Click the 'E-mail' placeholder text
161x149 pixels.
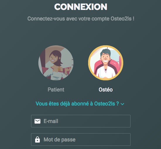coord(51,121)
